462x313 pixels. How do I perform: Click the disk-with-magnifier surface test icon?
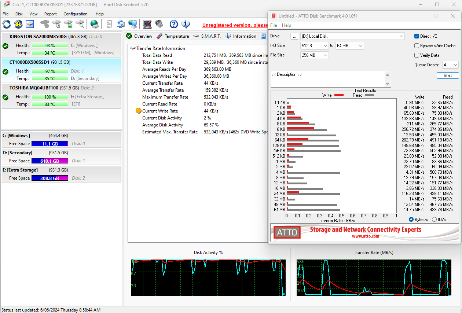pos(80,24)
